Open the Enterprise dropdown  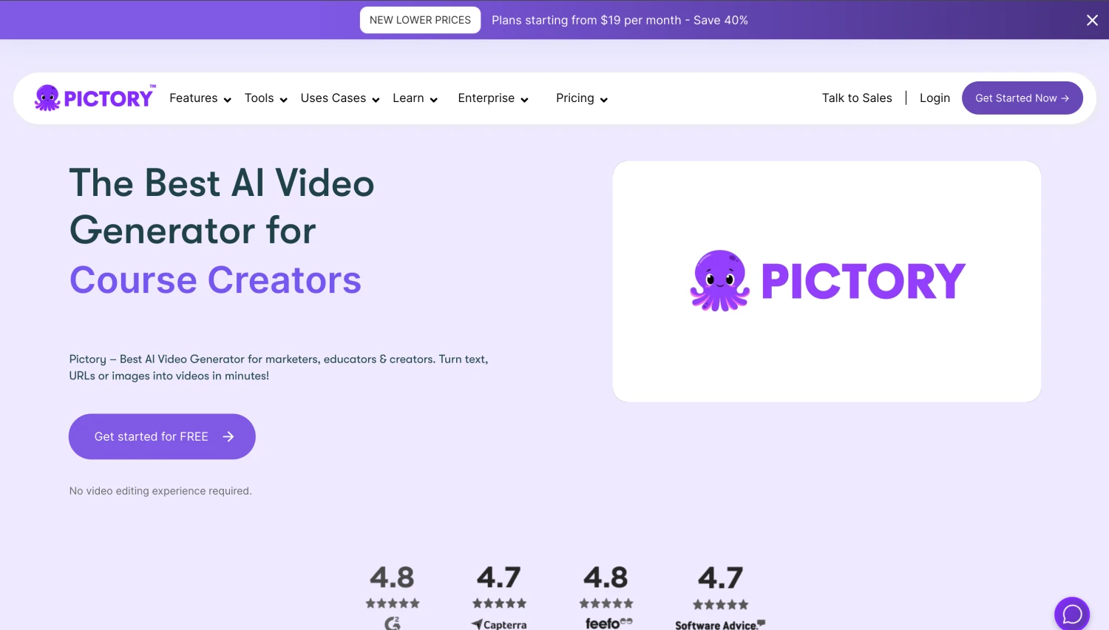point(492,98)
